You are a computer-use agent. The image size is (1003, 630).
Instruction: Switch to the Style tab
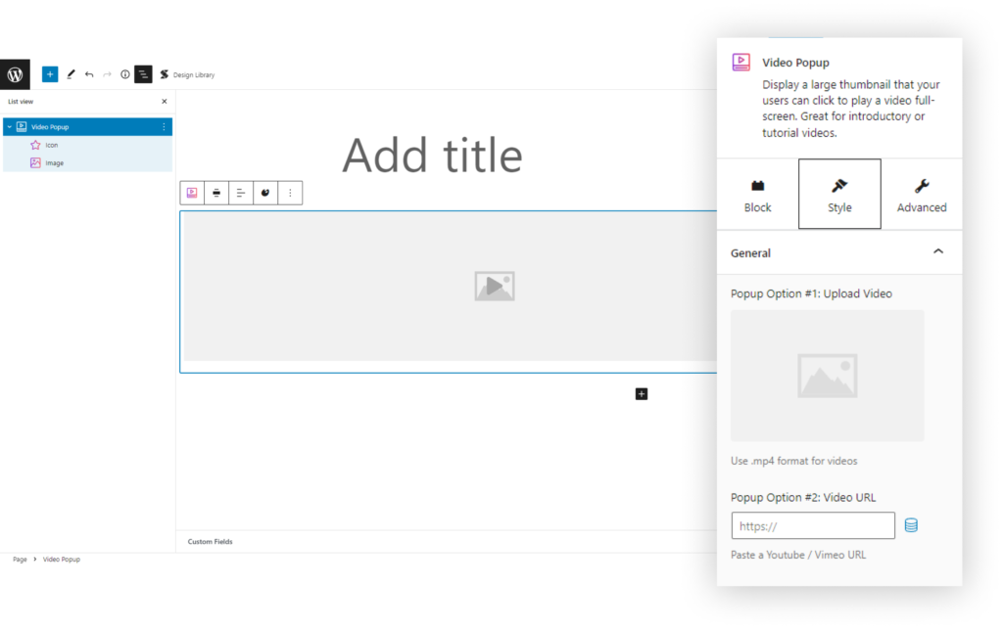point(839,194)
